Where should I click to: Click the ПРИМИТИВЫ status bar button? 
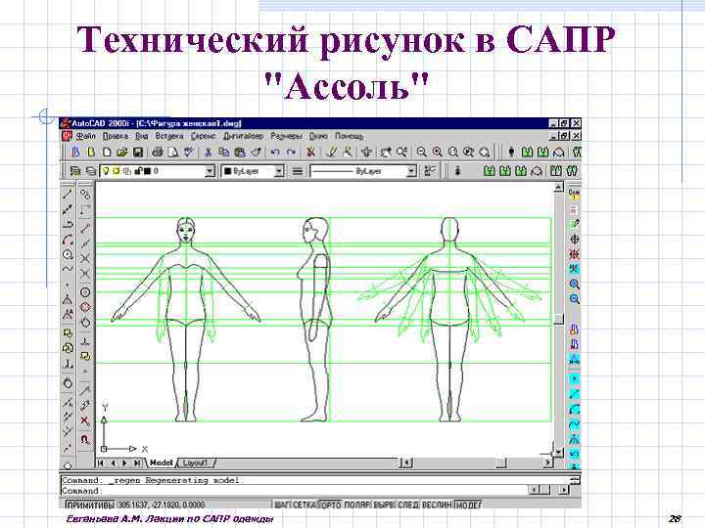pos(90,506)
